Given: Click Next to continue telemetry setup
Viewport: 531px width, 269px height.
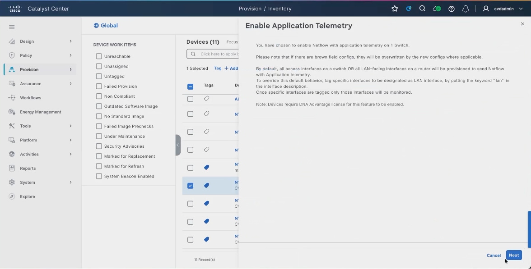Looking at the screenshot, I should (x=514, y=255).
